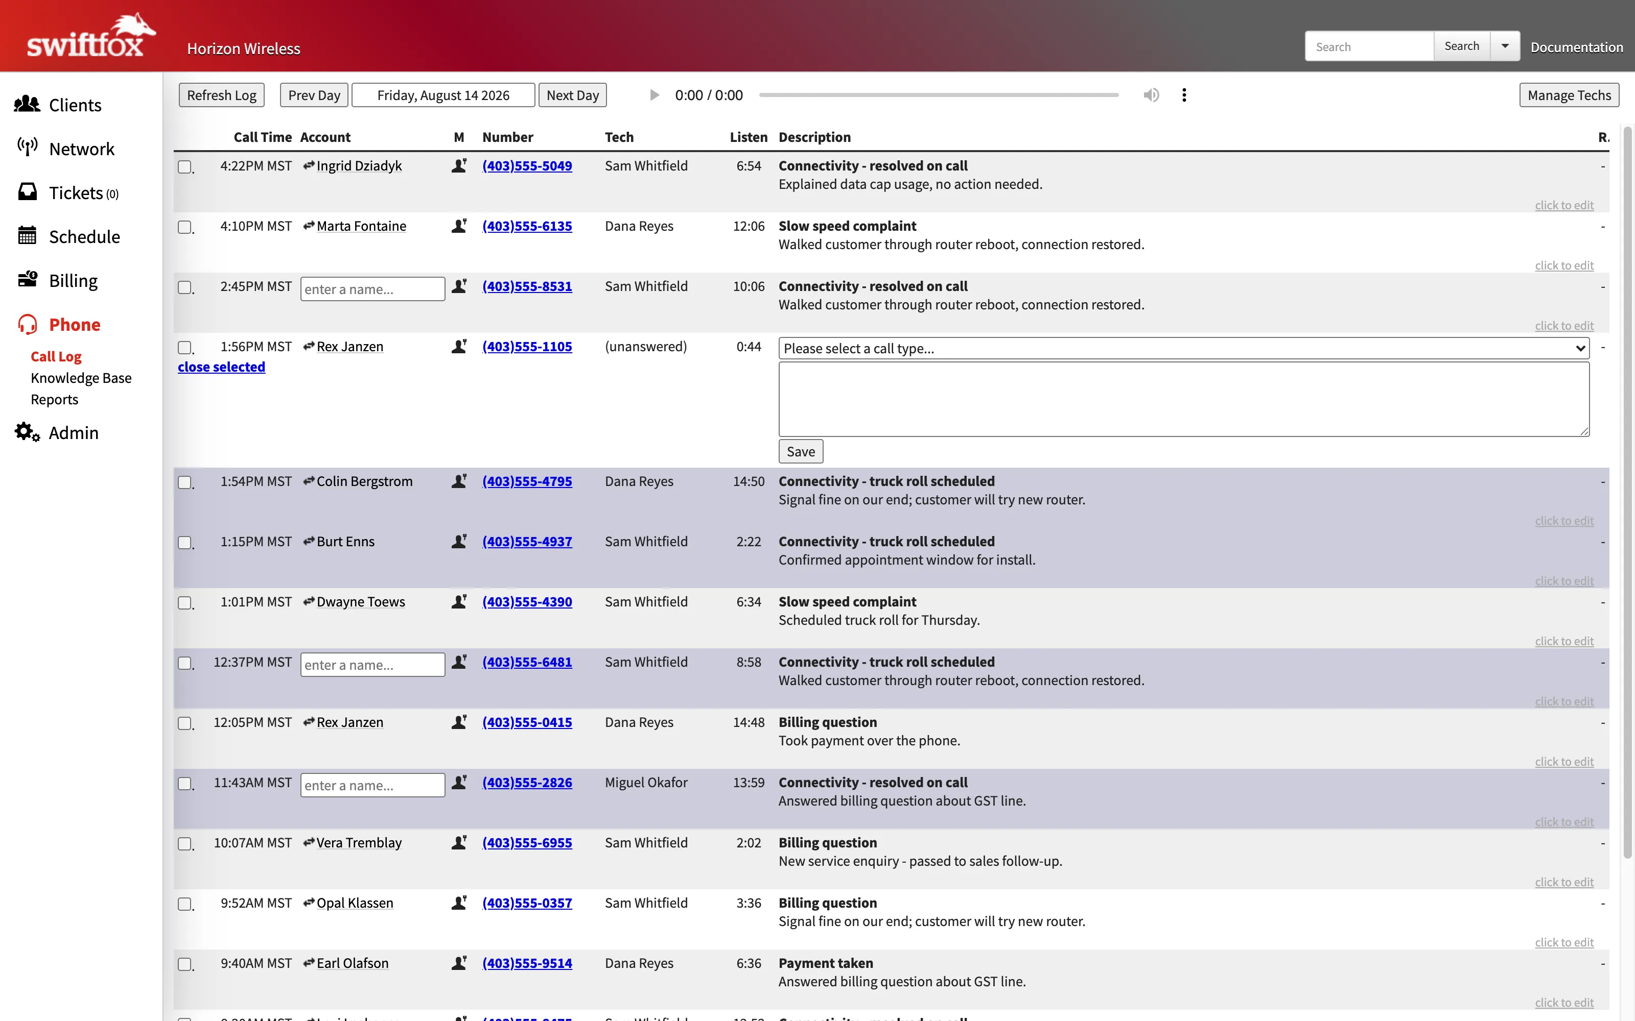Click the person icon on Marta Fontaine's row
This screenshot has height=1021, width=1635.
[x=459, y=226]
